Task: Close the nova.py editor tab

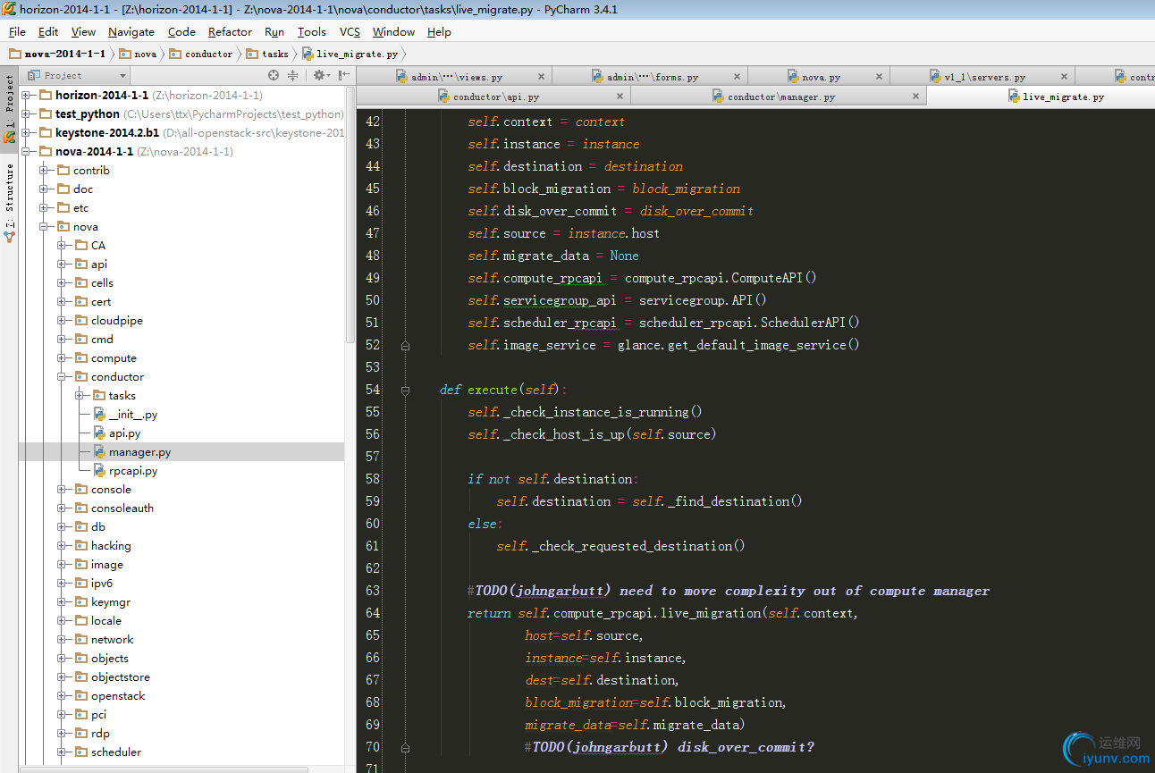Action: tap(879, 77)
